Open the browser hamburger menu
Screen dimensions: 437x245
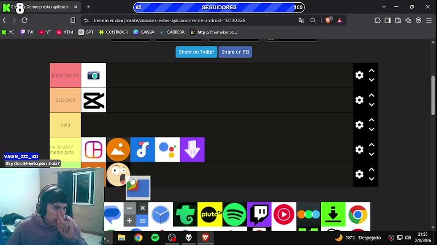(x=429, y=20)
